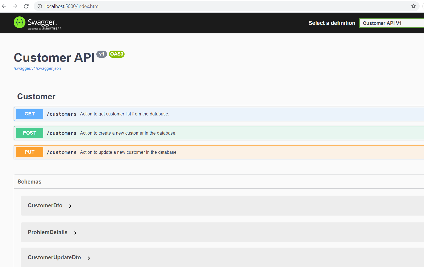This screenshot has height=267, width=424.
Task: Click the bookmark star icon
Action: (x=413, y=6)
